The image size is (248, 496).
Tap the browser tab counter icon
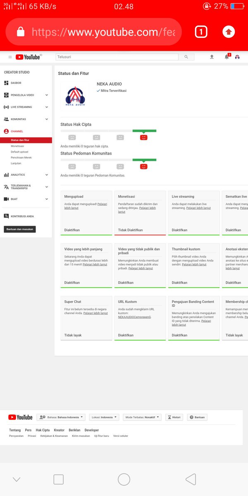pos(201,32)
